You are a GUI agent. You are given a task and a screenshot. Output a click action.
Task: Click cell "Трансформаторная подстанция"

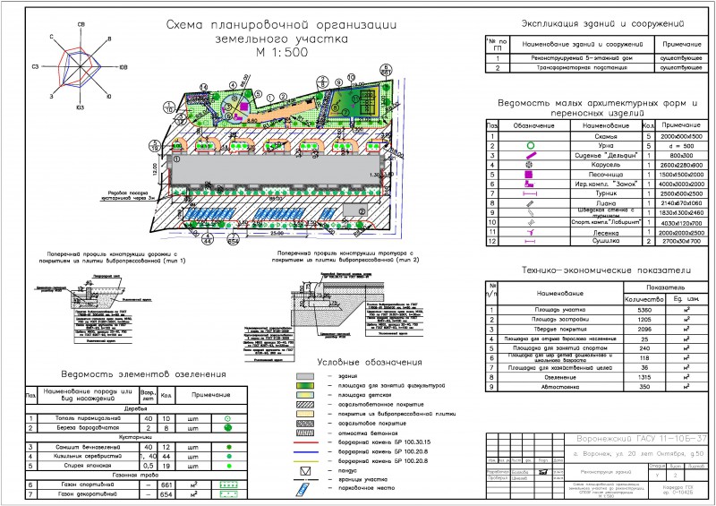coord(582,68)
